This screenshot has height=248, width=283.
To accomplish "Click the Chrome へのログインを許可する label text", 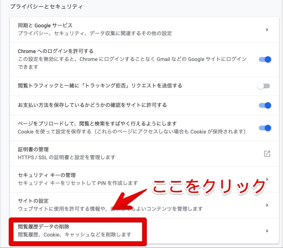I will [x=55, y=51].
